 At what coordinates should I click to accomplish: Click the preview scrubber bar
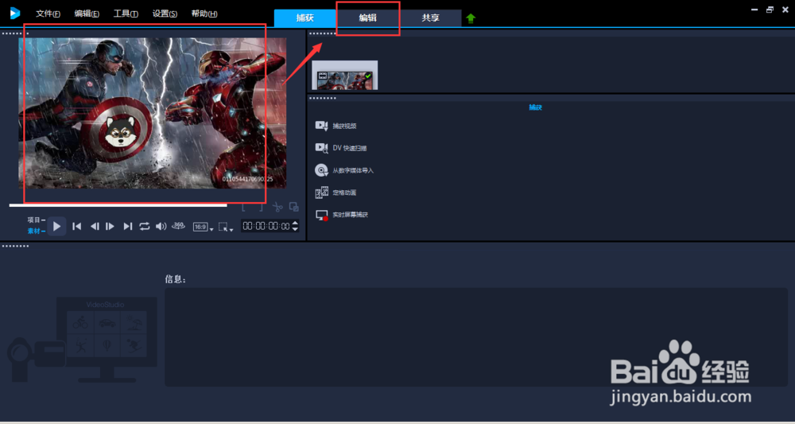coord(118,205)
